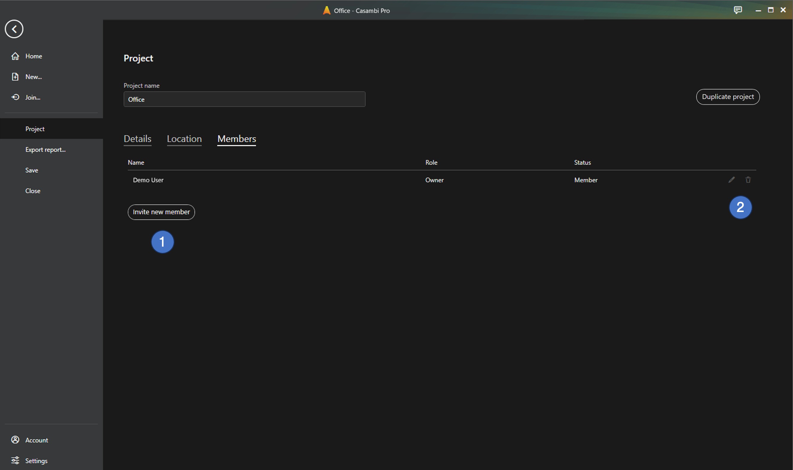Select the Members tab
Image resolution: width=793 pixels, height=470 pixels.
click(236, 139)
